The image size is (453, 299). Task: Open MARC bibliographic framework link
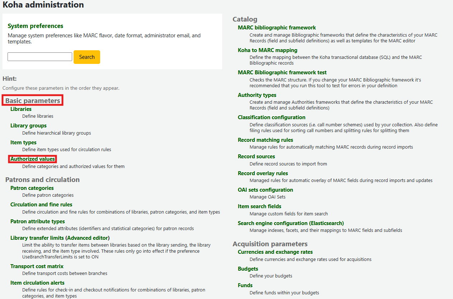pos(277,28)
